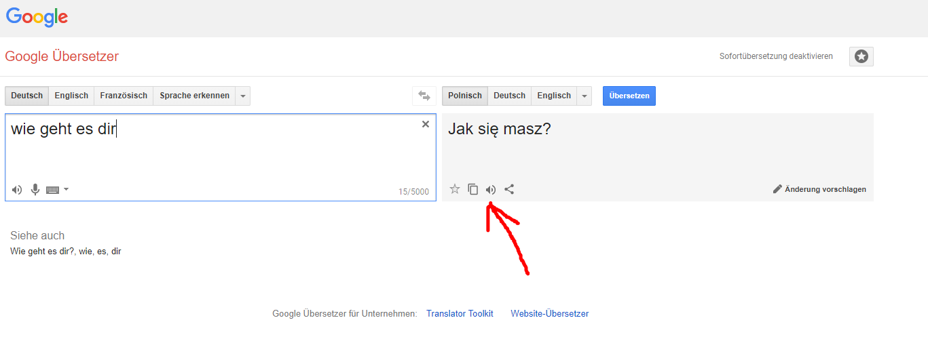Activate microphone voice input

click(35, 190)
